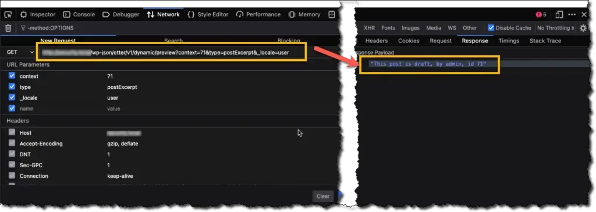596x212 pixels.
Task: Switch to the Debugger tab
Action: tap(121, 15)
